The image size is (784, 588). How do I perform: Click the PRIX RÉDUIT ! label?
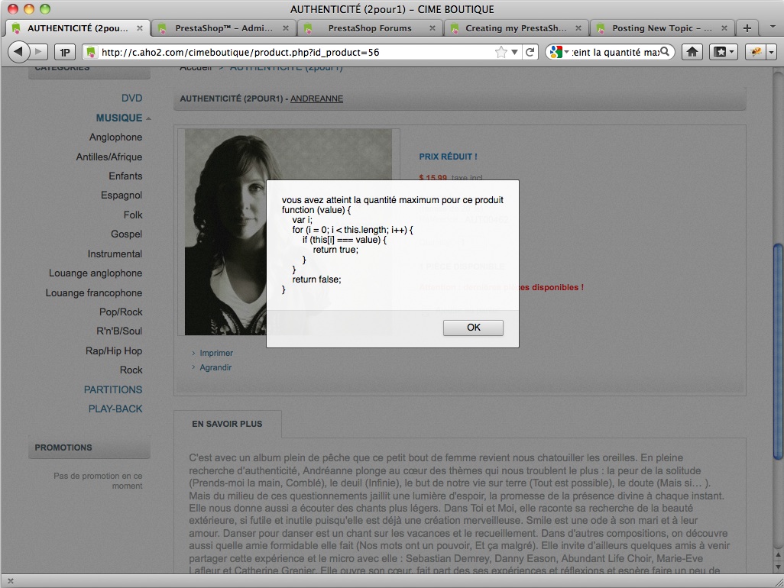point(448,157)
